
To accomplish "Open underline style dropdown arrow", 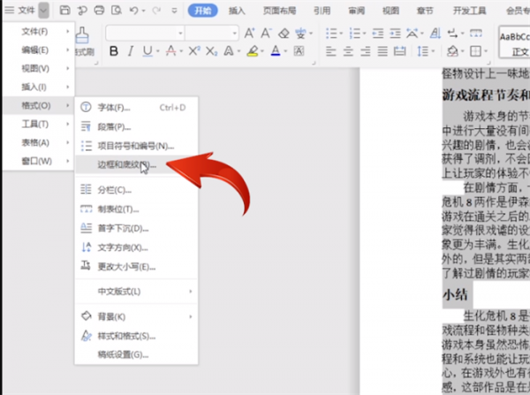I will click(x=158, y=52).
